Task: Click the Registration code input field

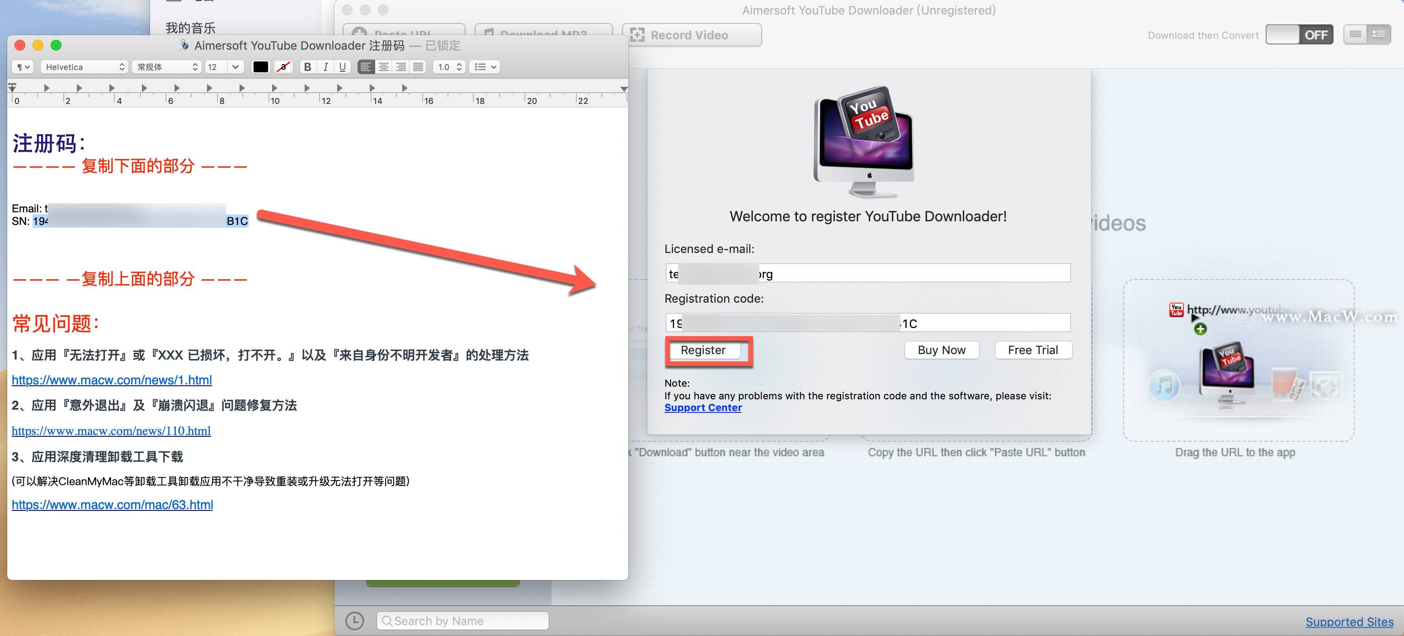Action: [868, 323]
